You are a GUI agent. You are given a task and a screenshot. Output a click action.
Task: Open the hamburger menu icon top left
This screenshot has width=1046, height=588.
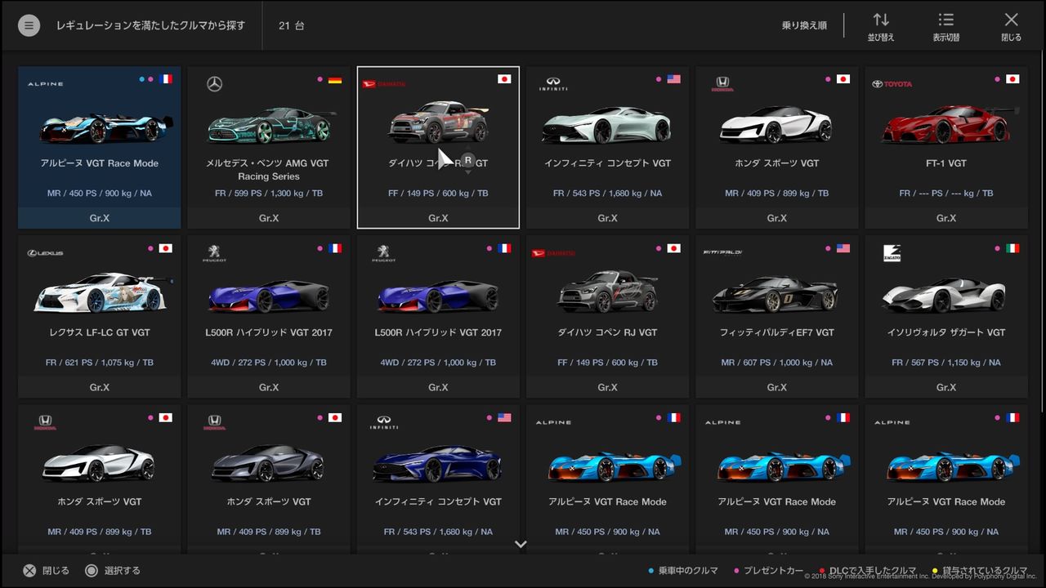click(x=29, y=24)
